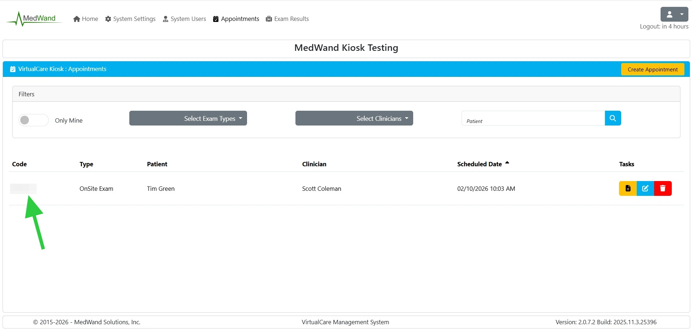
Task: Edit Tim Green's appointment with the pencil icon
Action: tap(645, 188)
